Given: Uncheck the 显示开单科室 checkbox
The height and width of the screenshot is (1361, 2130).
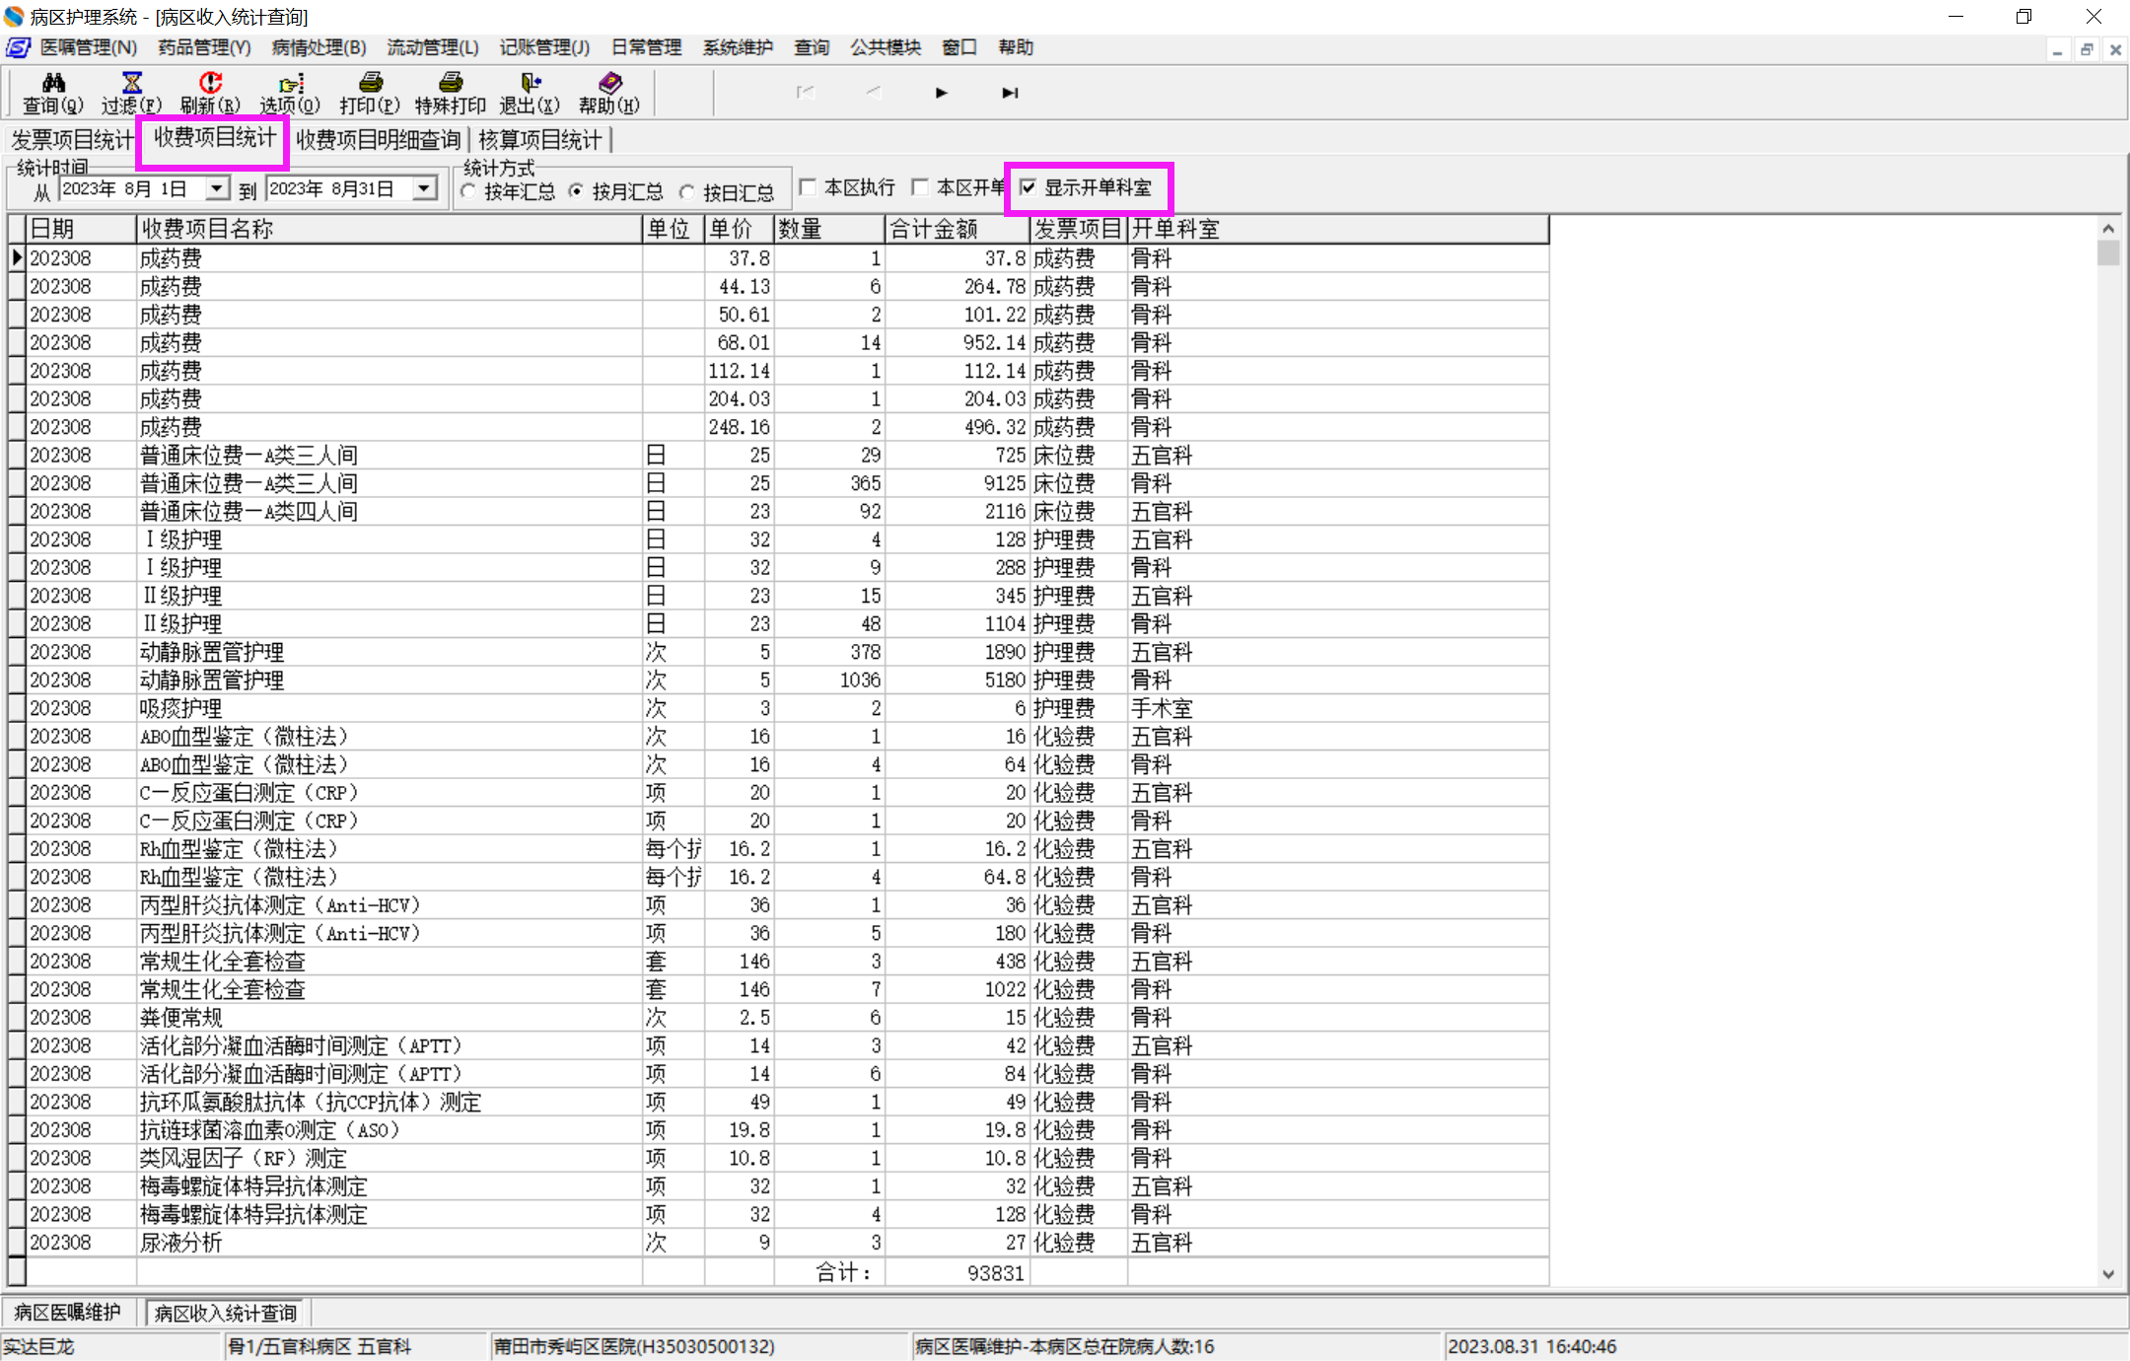Looking at the screenshot, I should pyautogui.click(x=1029, y=187).
